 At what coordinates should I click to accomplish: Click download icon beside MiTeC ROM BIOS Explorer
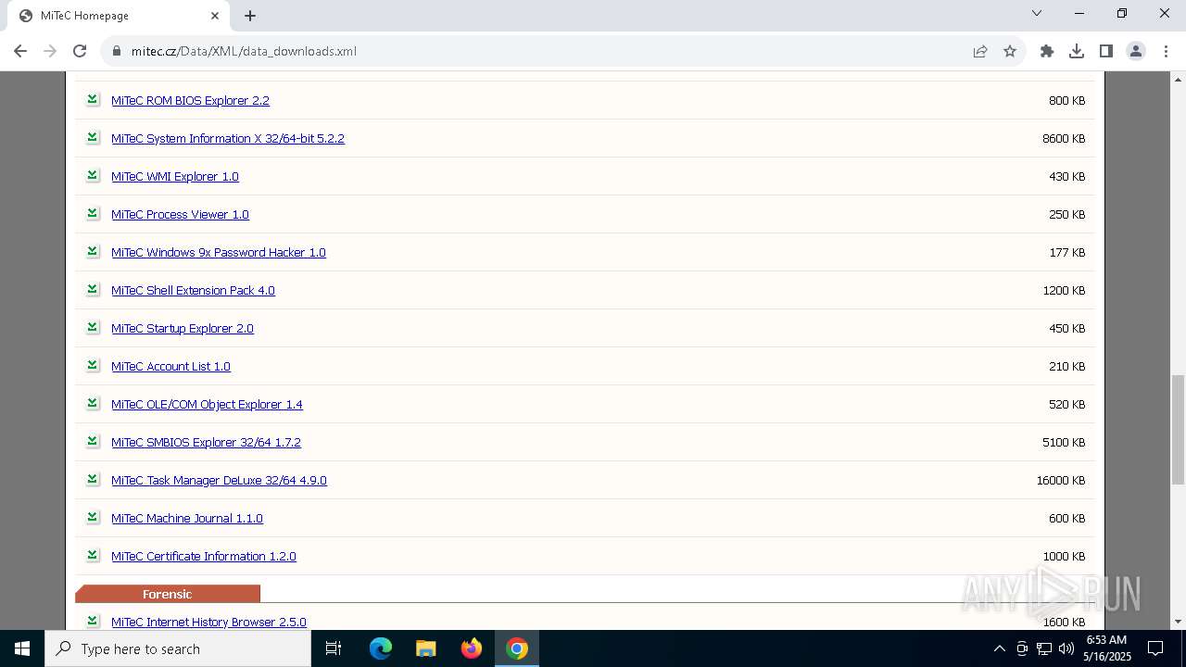pyautogui.click(x=93, y=99)
